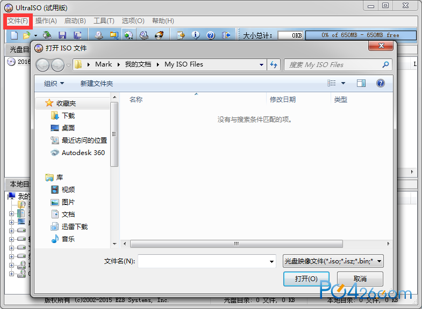Click the 新建文件夹 button
This screenshot has height=309, width=422.
pyautogui.click(x=97, y=84)
